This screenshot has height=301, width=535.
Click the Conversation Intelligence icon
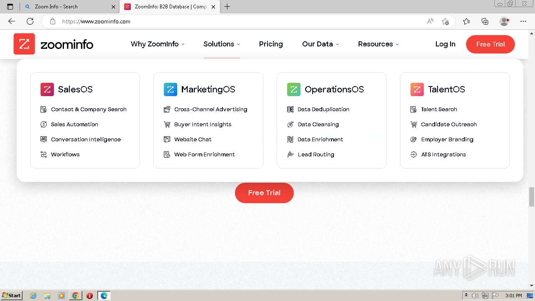click(x=43, y=139)
